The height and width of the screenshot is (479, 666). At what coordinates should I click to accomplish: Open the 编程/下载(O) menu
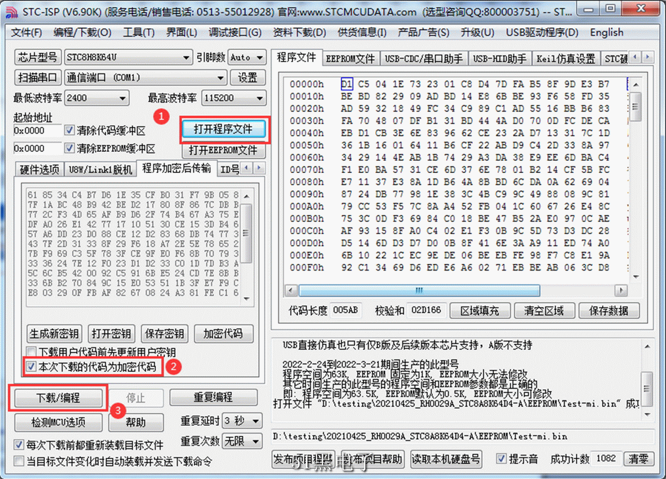[83, 33]
